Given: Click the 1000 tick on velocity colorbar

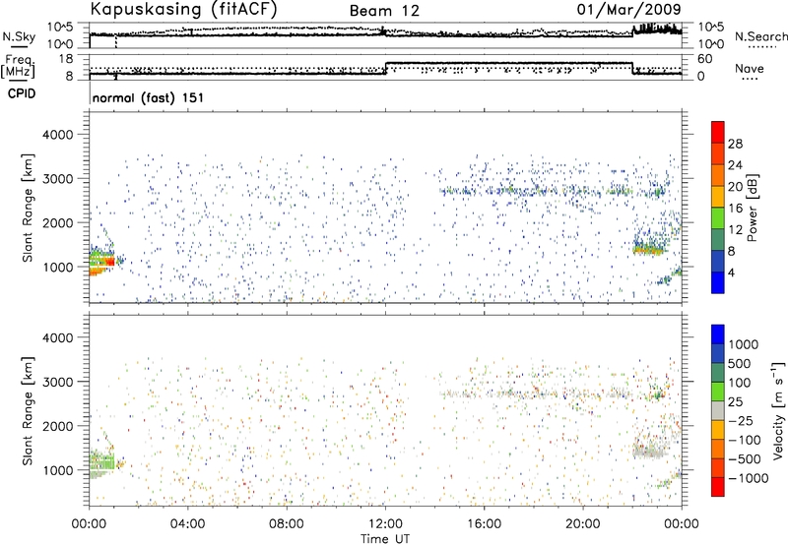Looking at the screenshot, I should (744, 344).
